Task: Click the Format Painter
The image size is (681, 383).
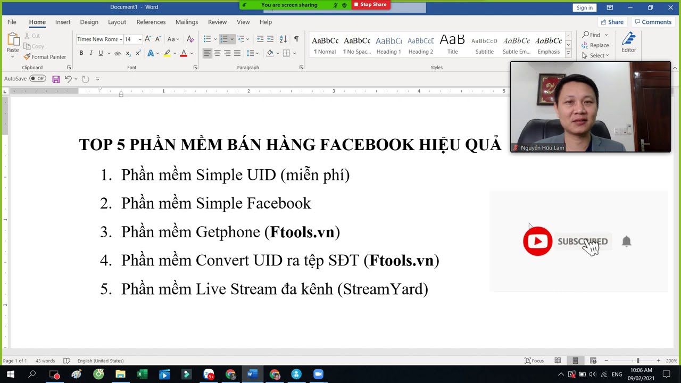Action: (45, 57)
